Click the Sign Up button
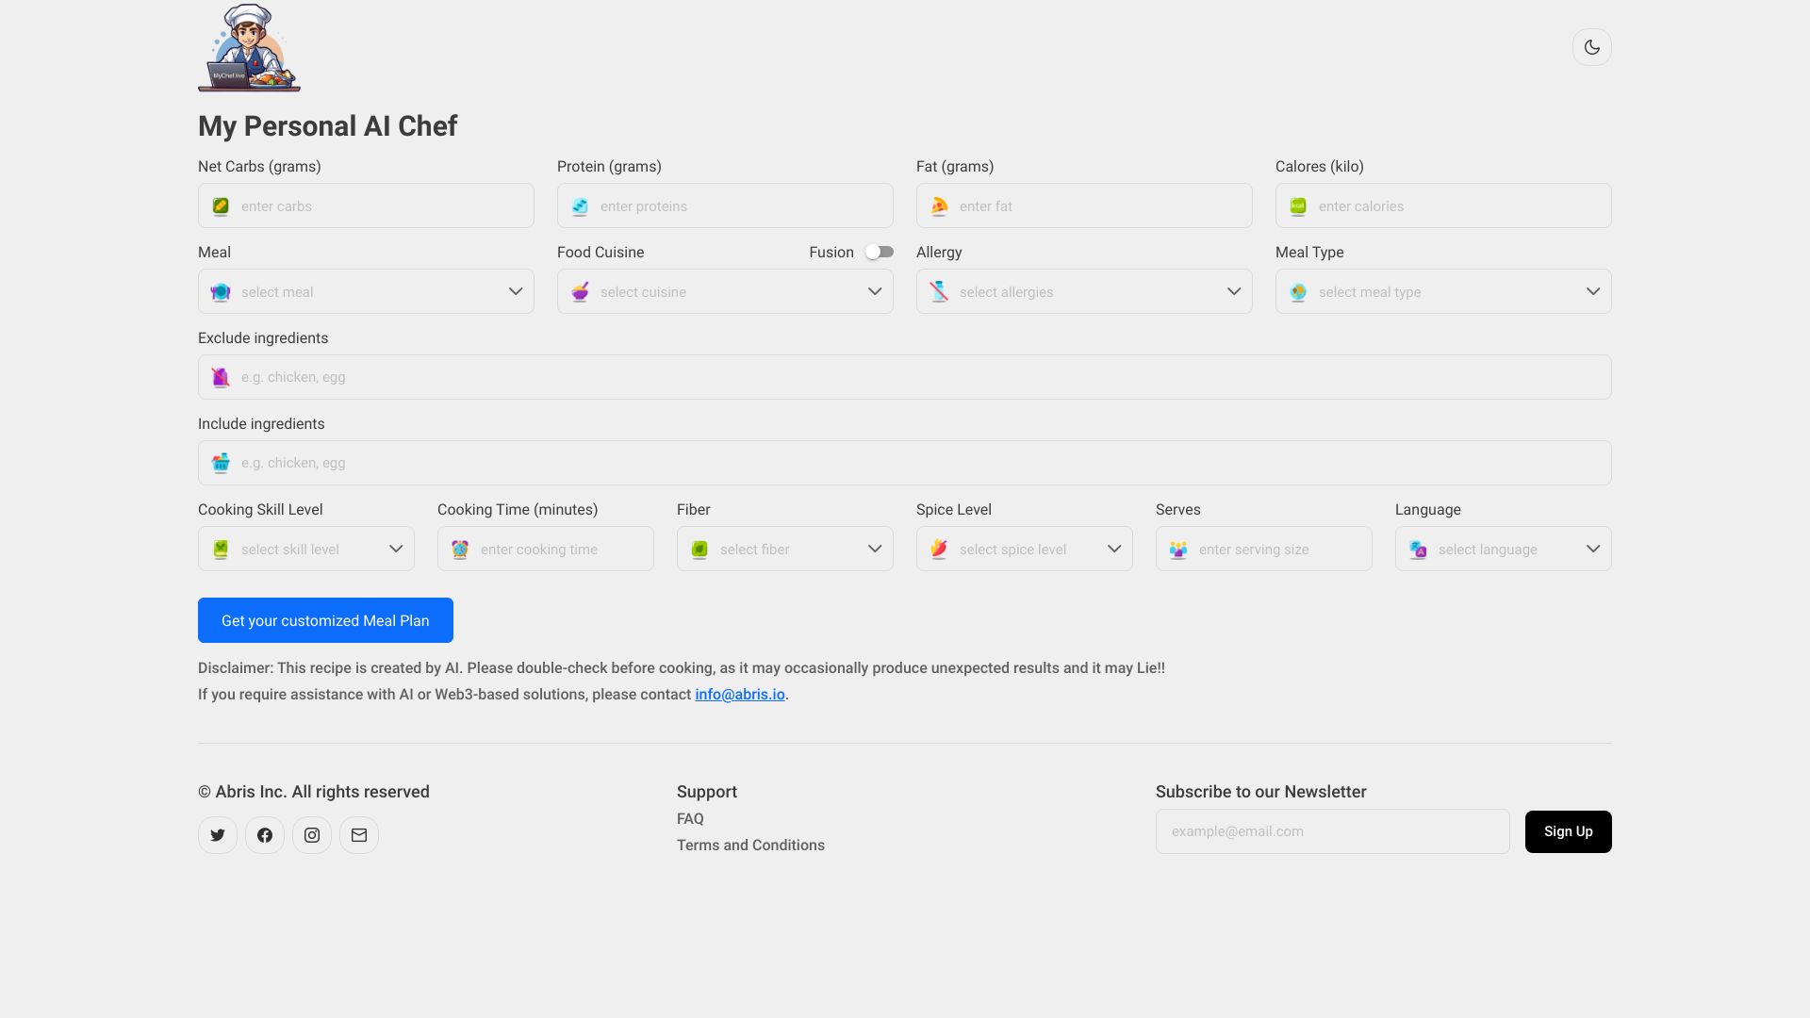Image resolution: width=1810 pixels, height=1018 pixels. pos(1568,831)
